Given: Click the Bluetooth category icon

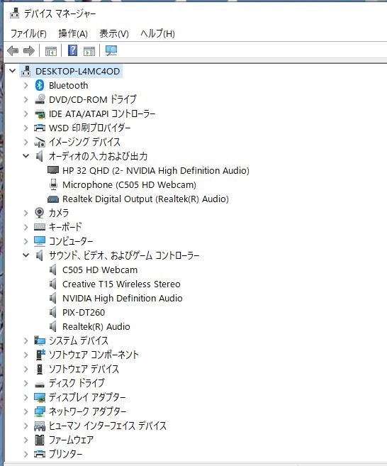Looking at the screenshot, I should point(40,85).
